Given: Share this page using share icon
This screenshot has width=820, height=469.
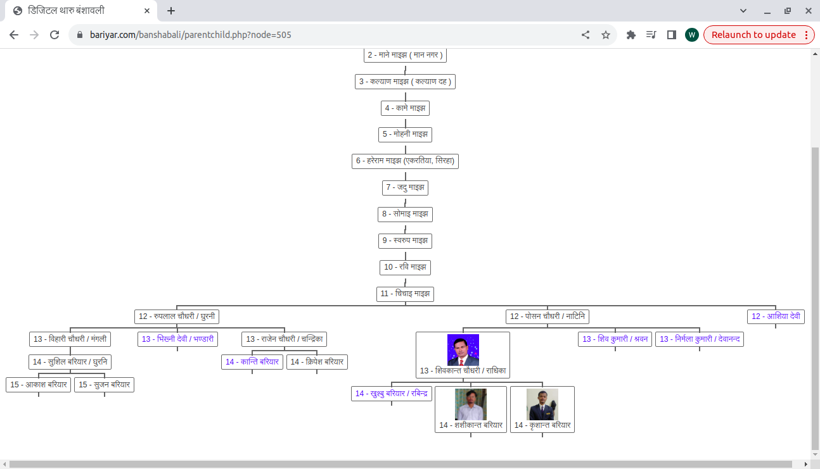Looking at the screenshot, I should (586, 35).
